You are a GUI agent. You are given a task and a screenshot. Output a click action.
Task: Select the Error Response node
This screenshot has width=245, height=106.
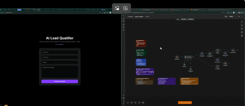pos(225,63)
